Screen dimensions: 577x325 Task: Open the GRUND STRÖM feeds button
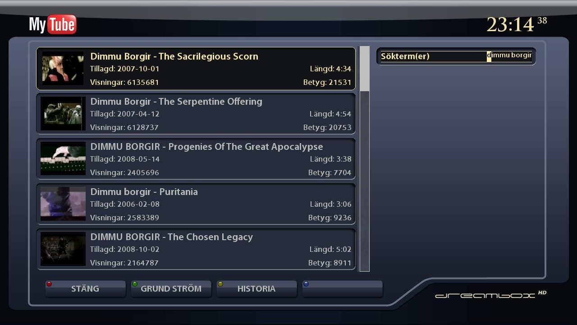pos(171,289)
